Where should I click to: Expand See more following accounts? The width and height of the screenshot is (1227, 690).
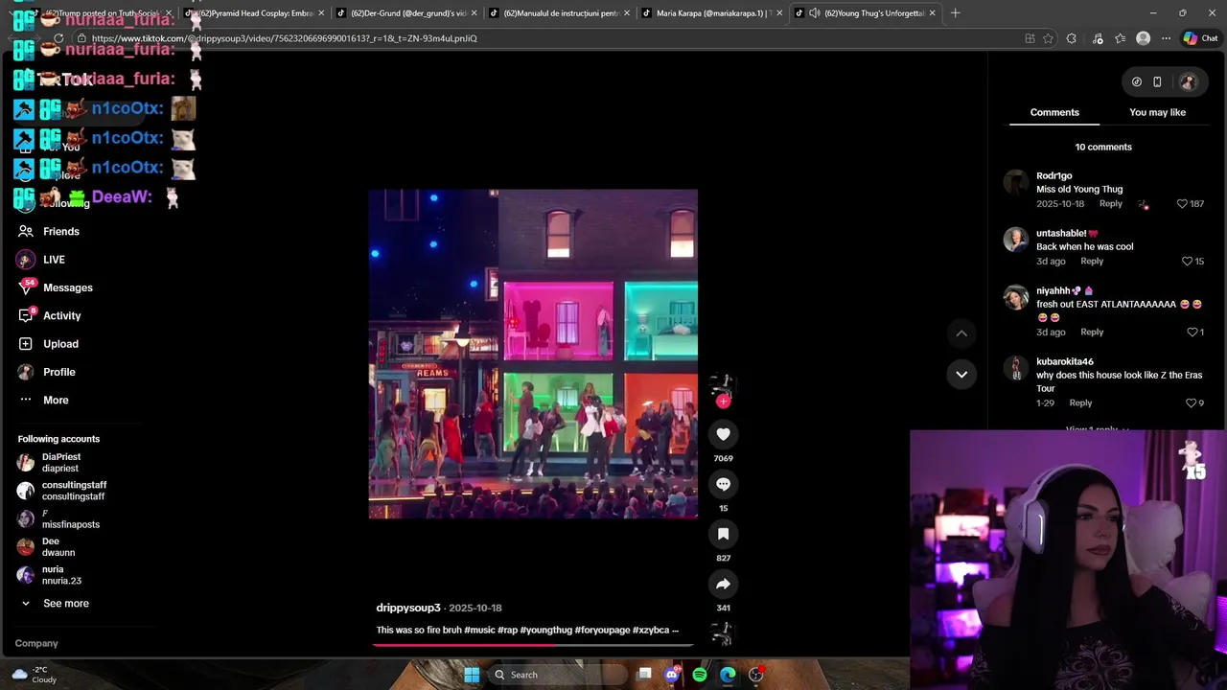54,604
